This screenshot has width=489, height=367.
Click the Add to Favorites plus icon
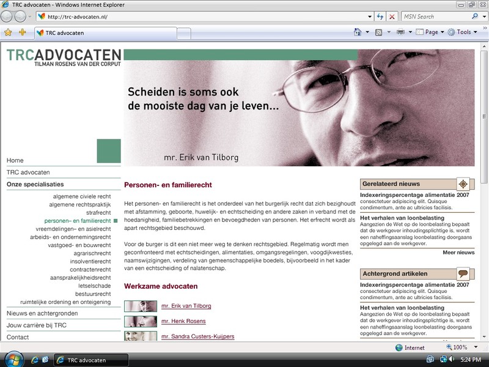(23, 32)
